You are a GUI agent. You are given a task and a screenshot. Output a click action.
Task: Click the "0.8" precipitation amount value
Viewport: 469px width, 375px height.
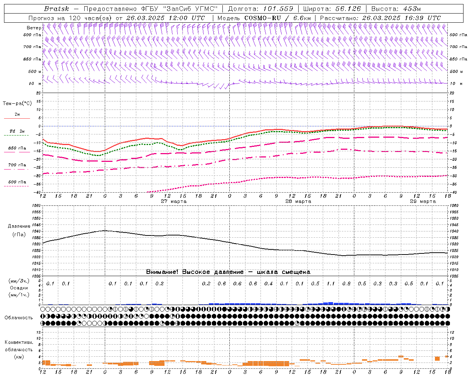346,283
